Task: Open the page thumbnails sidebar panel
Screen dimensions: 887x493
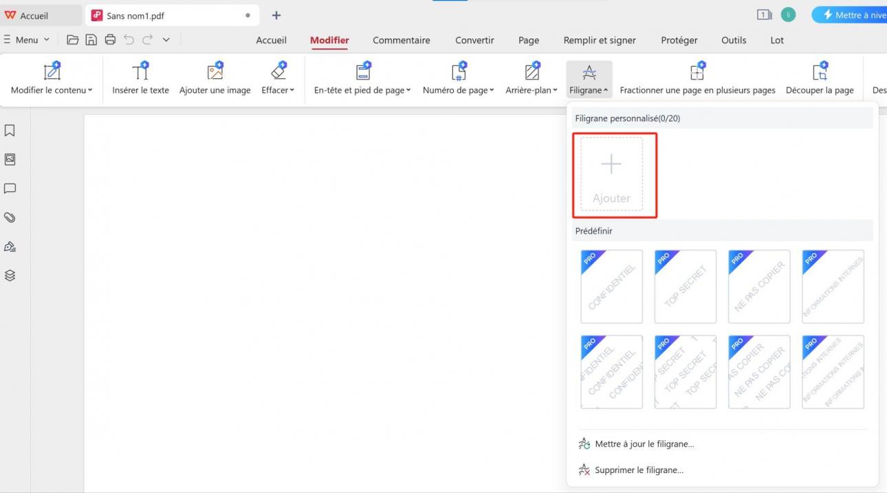Action: pos(10,160)
